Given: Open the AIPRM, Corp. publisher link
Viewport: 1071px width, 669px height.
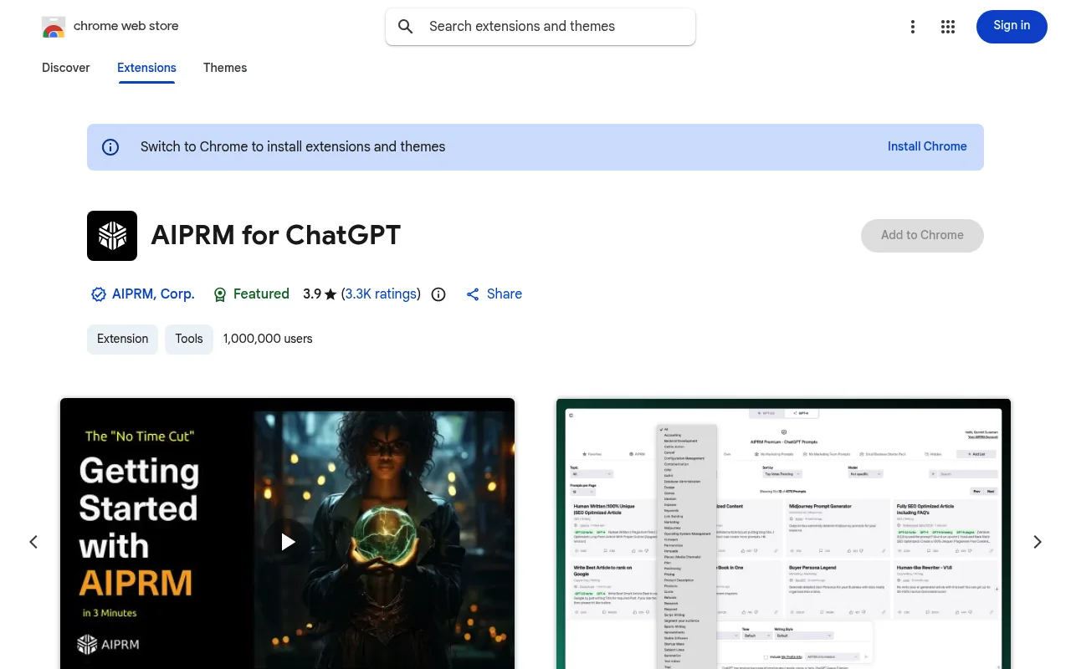Looking at the screenshot, I should pyautogui.click(x=153, y=294).
